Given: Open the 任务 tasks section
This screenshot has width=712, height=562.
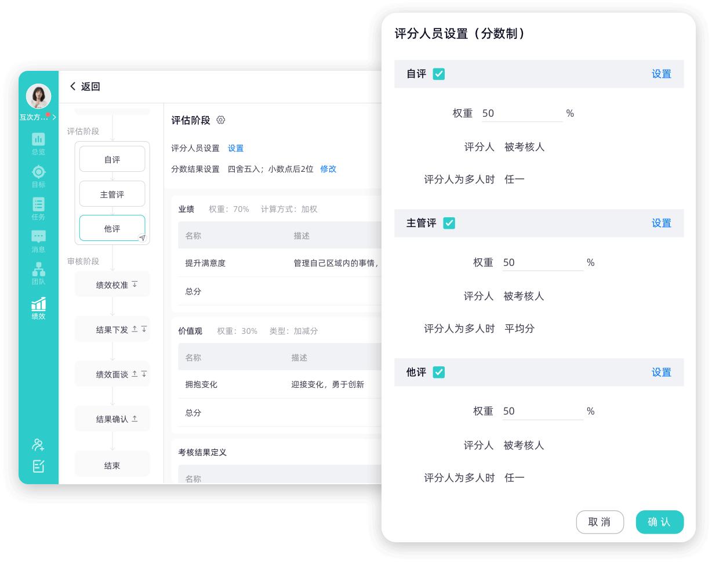Looking at the screenshot, I should (x=38, y=208).
